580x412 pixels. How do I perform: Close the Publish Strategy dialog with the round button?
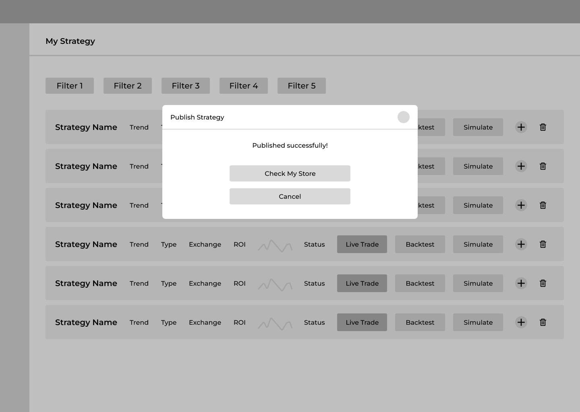pyautogui.click(x=403, y=117)
